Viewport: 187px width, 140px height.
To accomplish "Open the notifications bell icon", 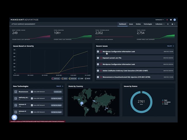I will click(x=168, y=24).
